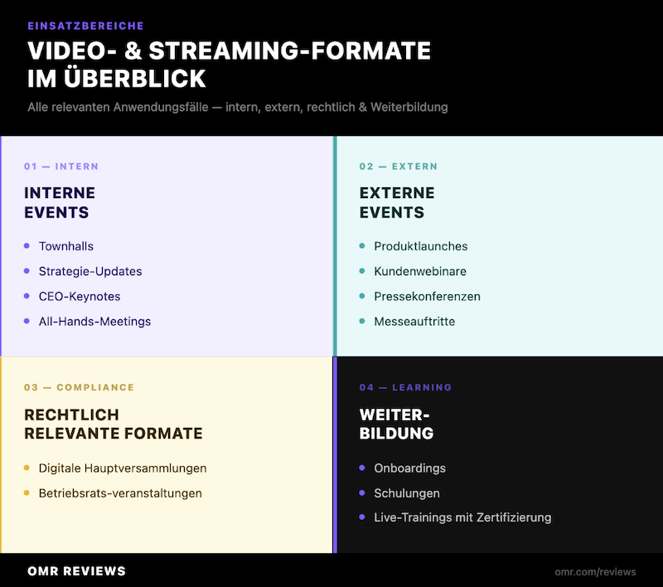Click the bullet next to Schulungen
The width and height of the screenshot is (663, 587).
[x=361, y=492]
